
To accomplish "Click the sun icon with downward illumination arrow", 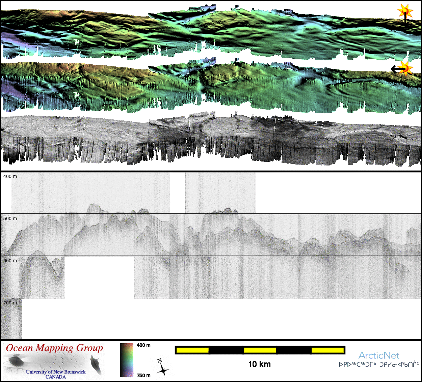I will coord(405,12).
